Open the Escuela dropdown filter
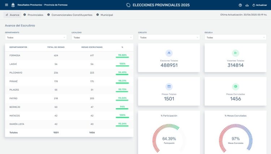The height and width of the screenshot is (154, 271). (x=235, y=38)
